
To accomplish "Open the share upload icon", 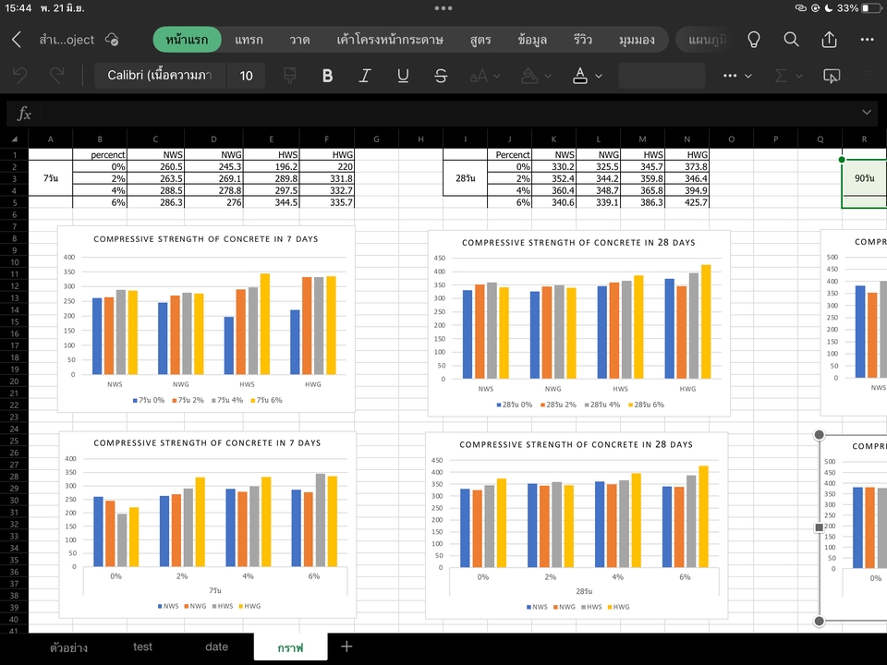I will 829,40.
